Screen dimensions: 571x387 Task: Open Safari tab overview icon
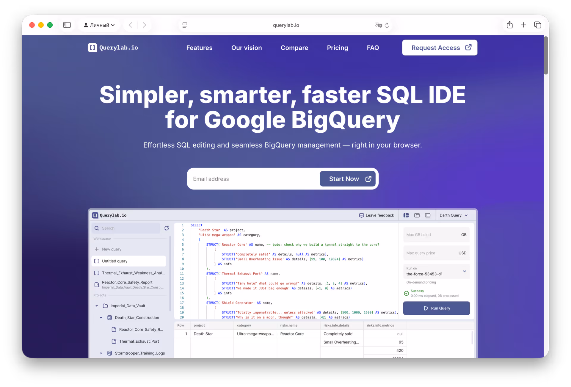coord(537,25)
